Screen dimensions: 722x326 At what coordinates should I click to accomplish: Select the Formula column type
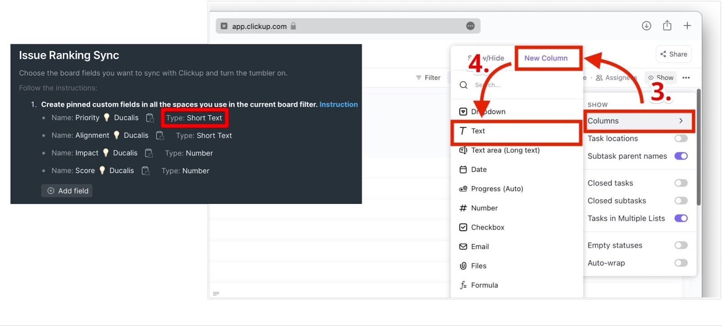(x=517, y=285)
